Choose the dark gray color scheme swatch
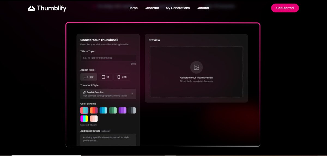The height and width of the screenshot is (156, 327). pyautogui.click(x=132, y=110)
